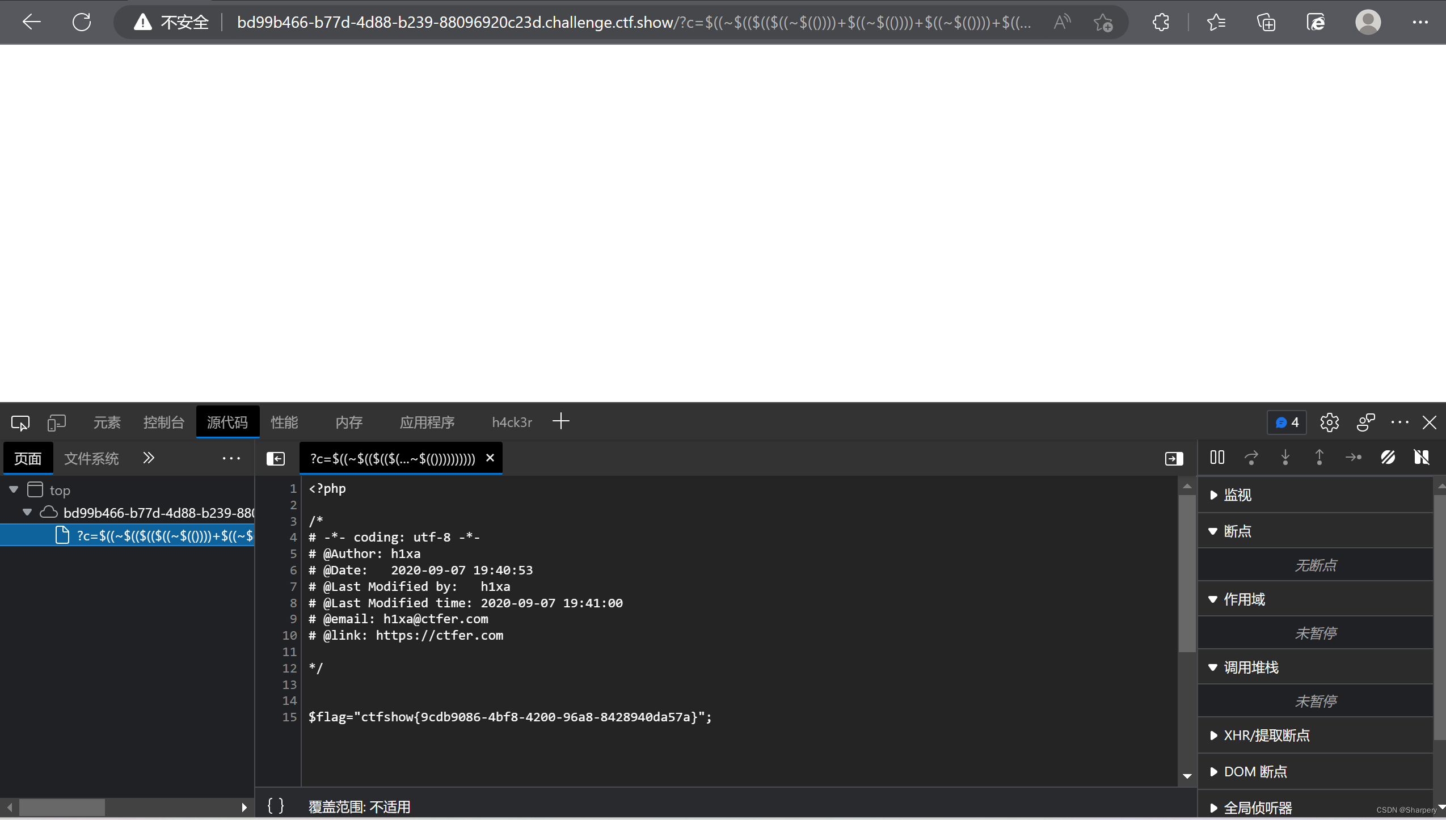The width and height of the screenshot is (1446, 820).
Task: Switch to the 控制台 console tab
Action: (163, 422)
